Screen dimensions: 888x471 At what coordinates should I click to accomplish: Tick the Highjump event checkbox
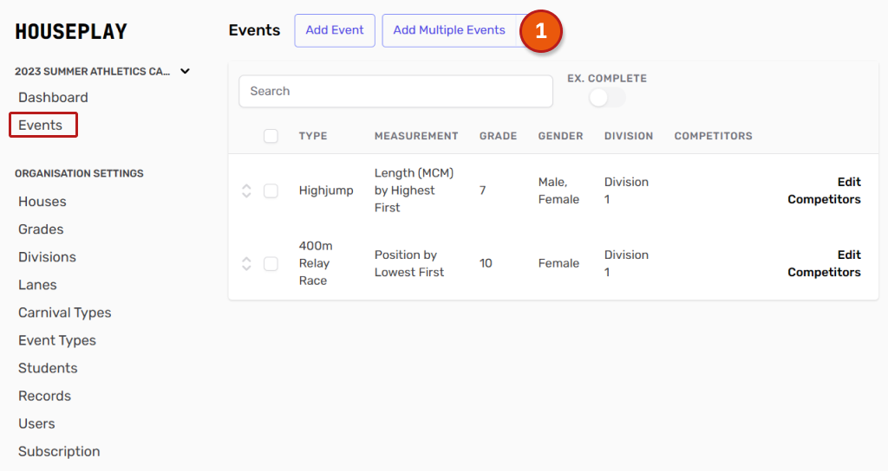tap(271, 190)
